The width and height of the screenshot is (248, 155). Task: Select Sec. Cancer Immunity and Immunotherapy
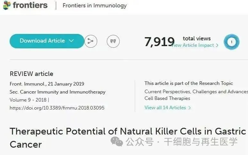[57, 92]
